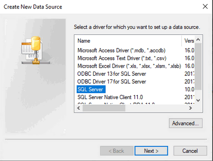
Task: Choose ODBC Driver 13 for SQL Server
Action: click(x=112, y=74)
